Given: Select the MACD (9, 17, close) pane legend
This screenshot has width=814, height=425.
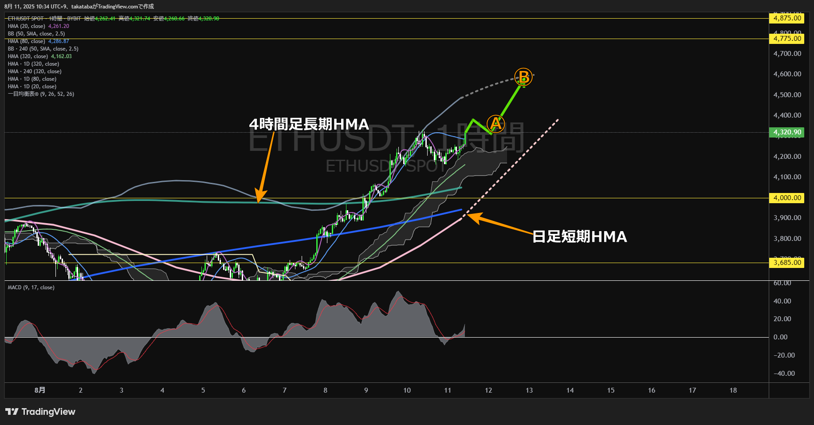Looking at the screenshot, I should point(31,287).
